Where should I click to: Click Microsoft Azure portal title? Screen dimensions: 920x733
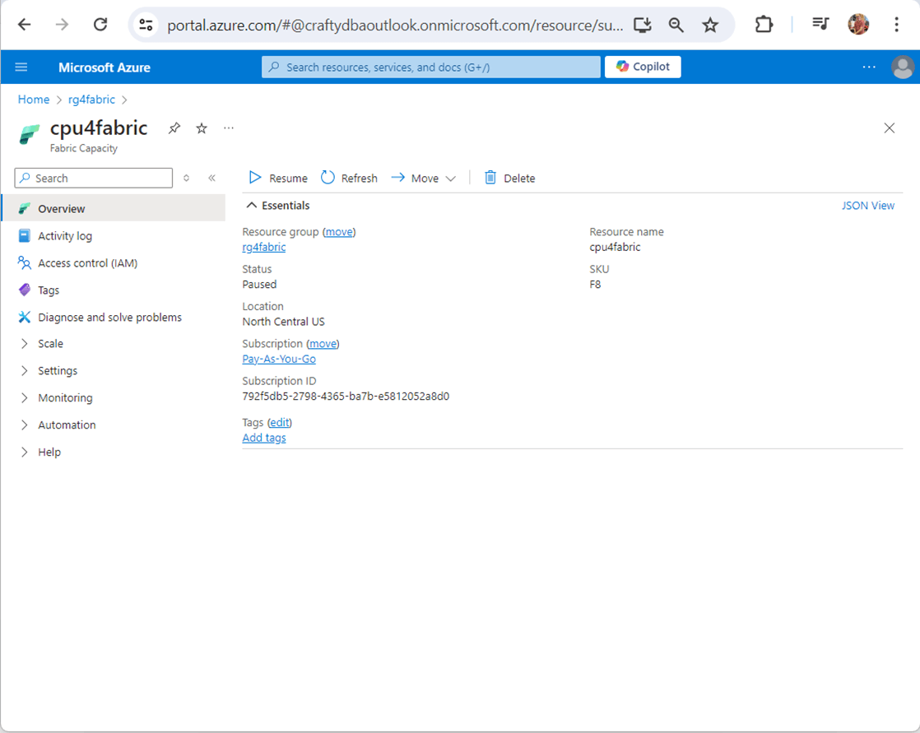(105, 67)
